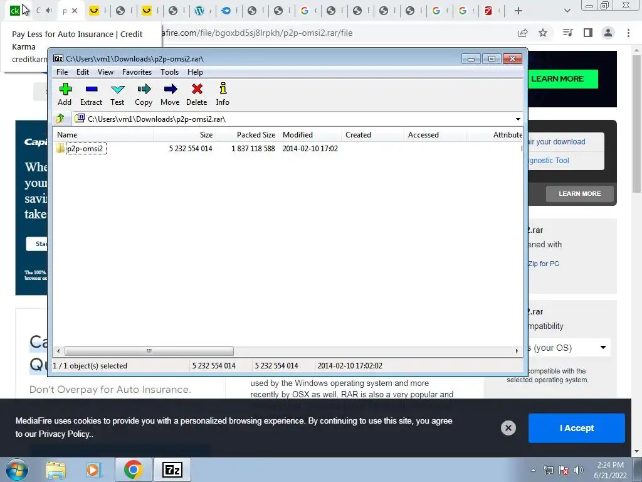Follow the 'gnostic Tool' link
This screenshot has height=482, width=642.
549,161
